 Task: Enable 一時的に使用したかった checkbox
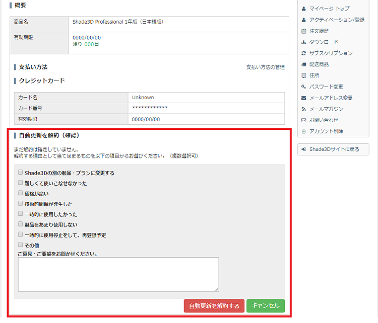click(x=20, y=214)
